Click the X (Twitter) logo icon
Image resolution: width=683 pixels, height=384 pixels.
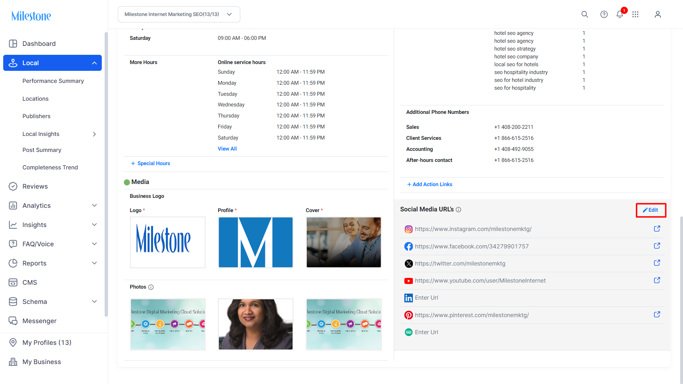409,264
